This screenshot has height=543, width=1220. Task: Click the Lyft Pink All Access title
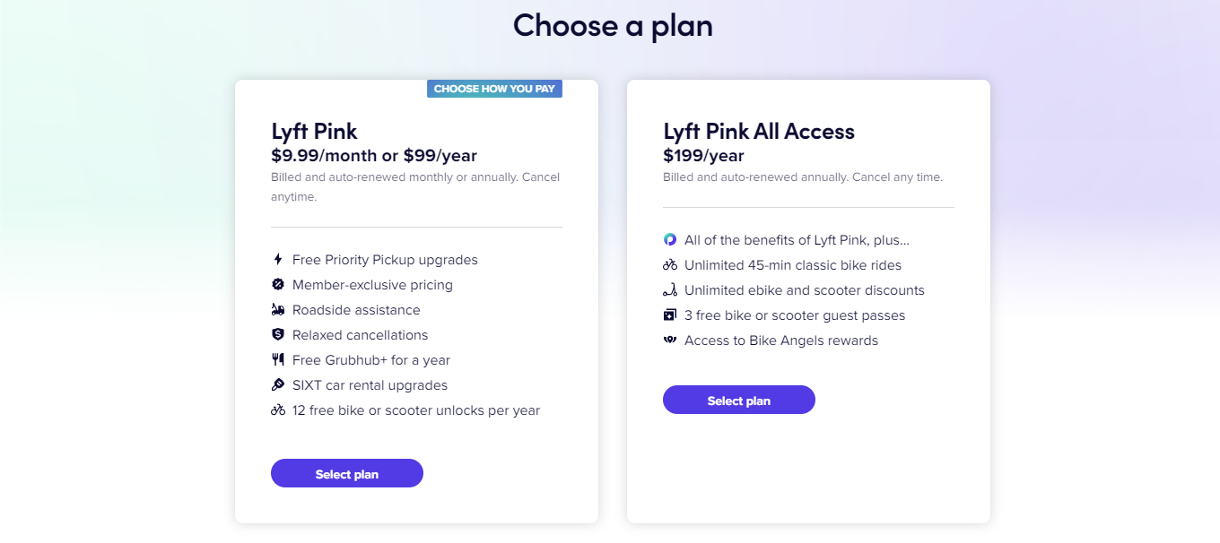(758, 131)
